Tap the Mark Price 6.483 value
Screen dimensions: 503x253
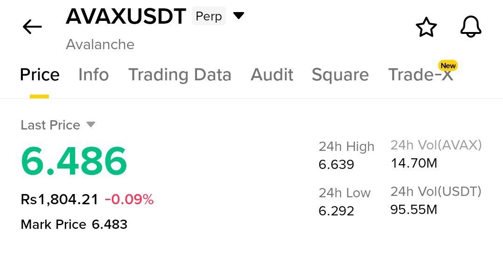click(x=109, y=224)
